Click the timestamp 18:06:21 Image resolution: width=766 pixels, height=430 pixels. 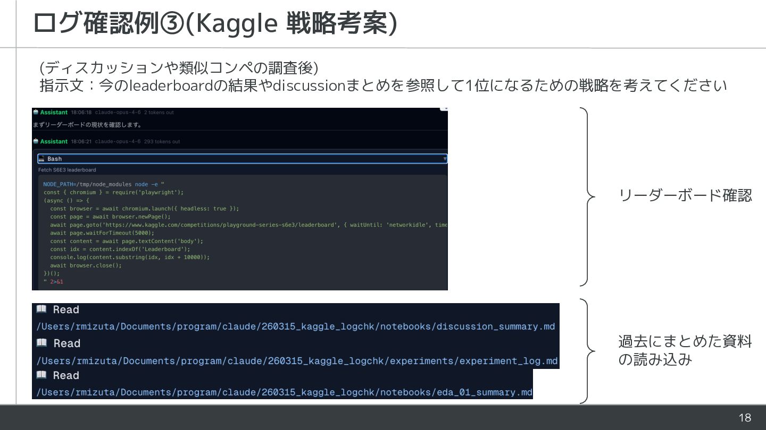pos(81,142)
